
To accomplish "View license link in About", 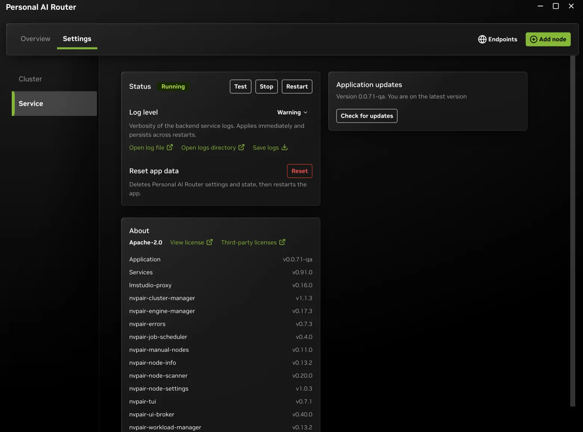I will [x=191, y=242].
